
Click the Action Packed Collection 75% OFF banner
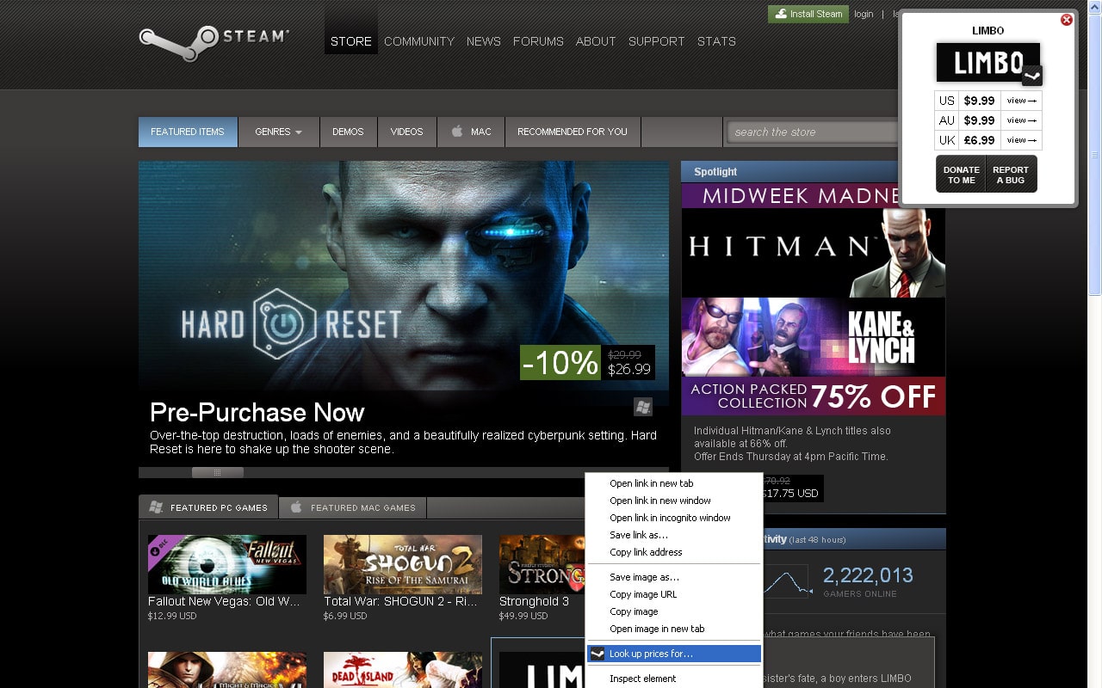813,396
